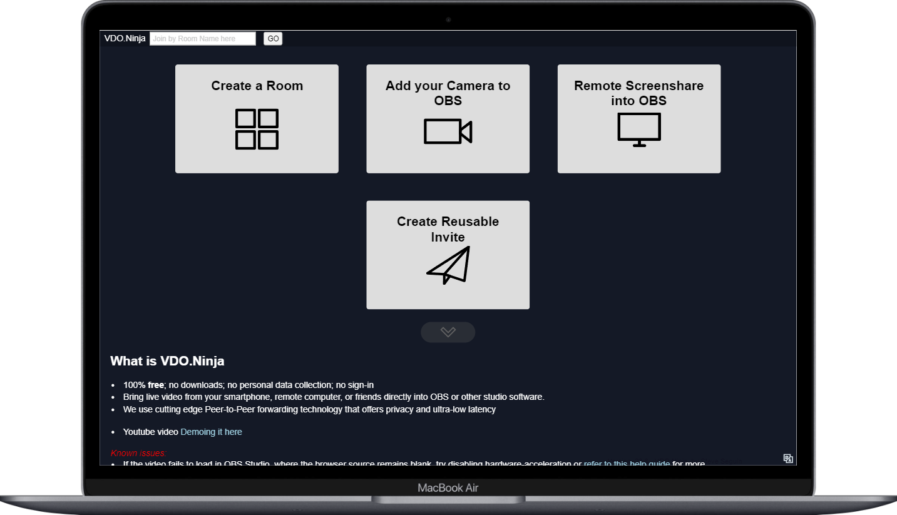Click the Youtube video text
The width and height of the screenshot is (897, 515).
(x=151, y=432)
